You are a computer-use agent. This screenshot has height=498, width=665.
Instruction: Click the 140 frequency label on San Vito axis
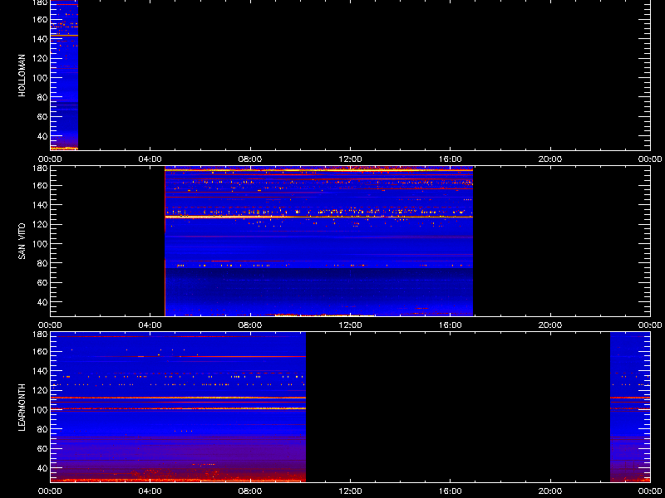point(40,205)
